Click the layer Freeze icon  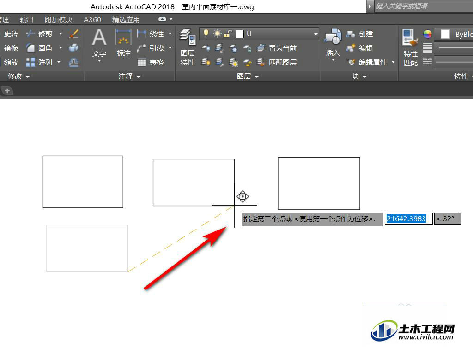233,48
